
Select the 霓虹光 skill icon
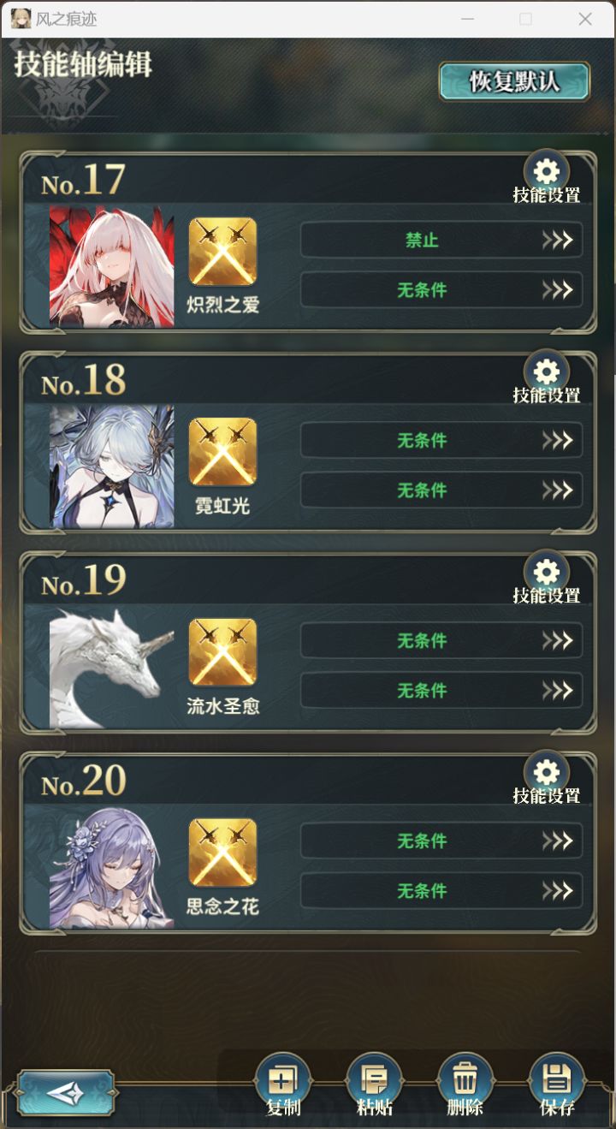[222, 452]
